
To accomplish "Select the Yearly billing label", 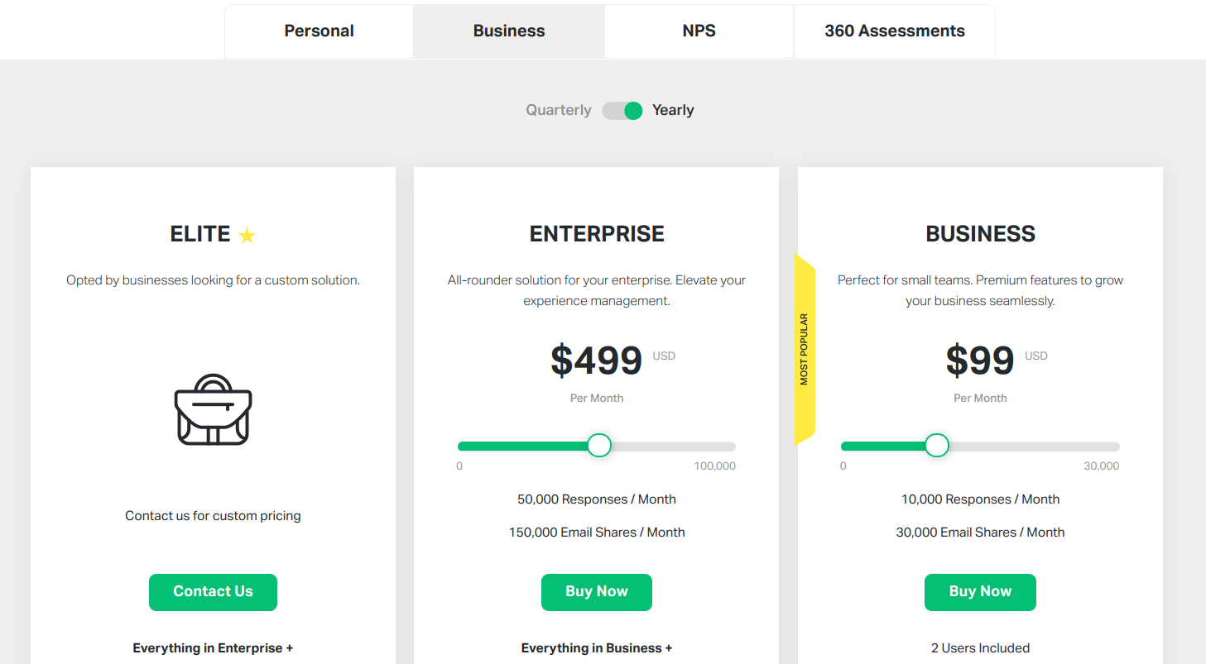I will 673,111.
